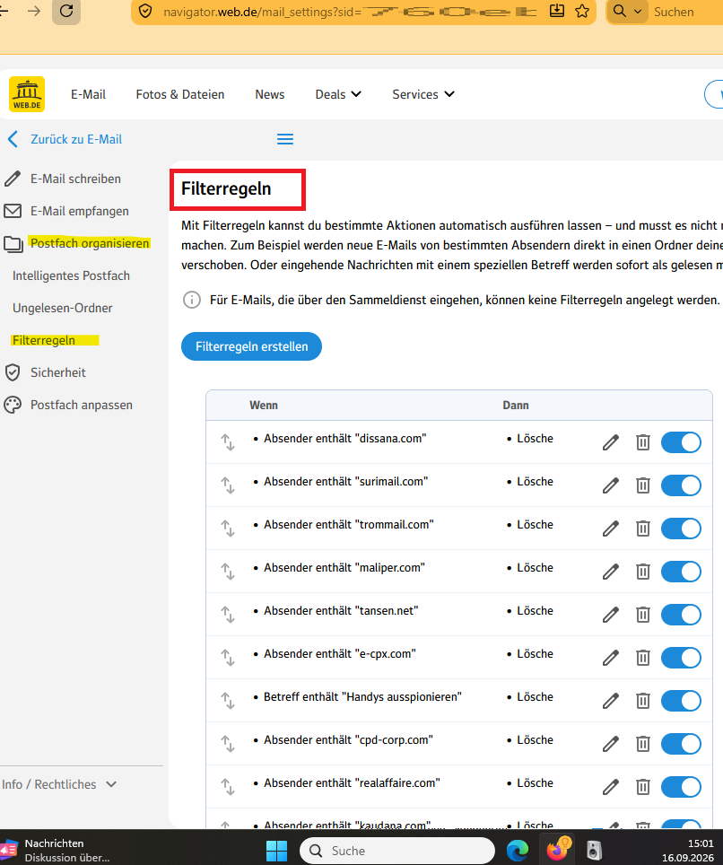The height and width of the screenshot is (865, 723).
Task: Deactivate the "realaffaire.com" rule toggle
Action: (681, 787)
